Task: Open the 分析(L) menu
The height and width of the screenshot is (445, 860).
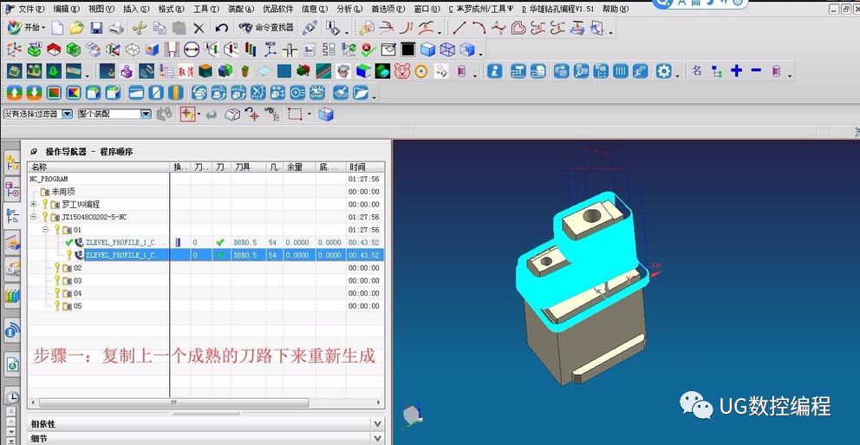Action: pyautogui.click(x=350, y=10)
